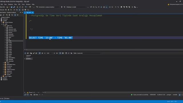Image resolution: width=183 pixels, height=103 pixels.
Task: Pin the Database Explorer panel
Action: 20,13
